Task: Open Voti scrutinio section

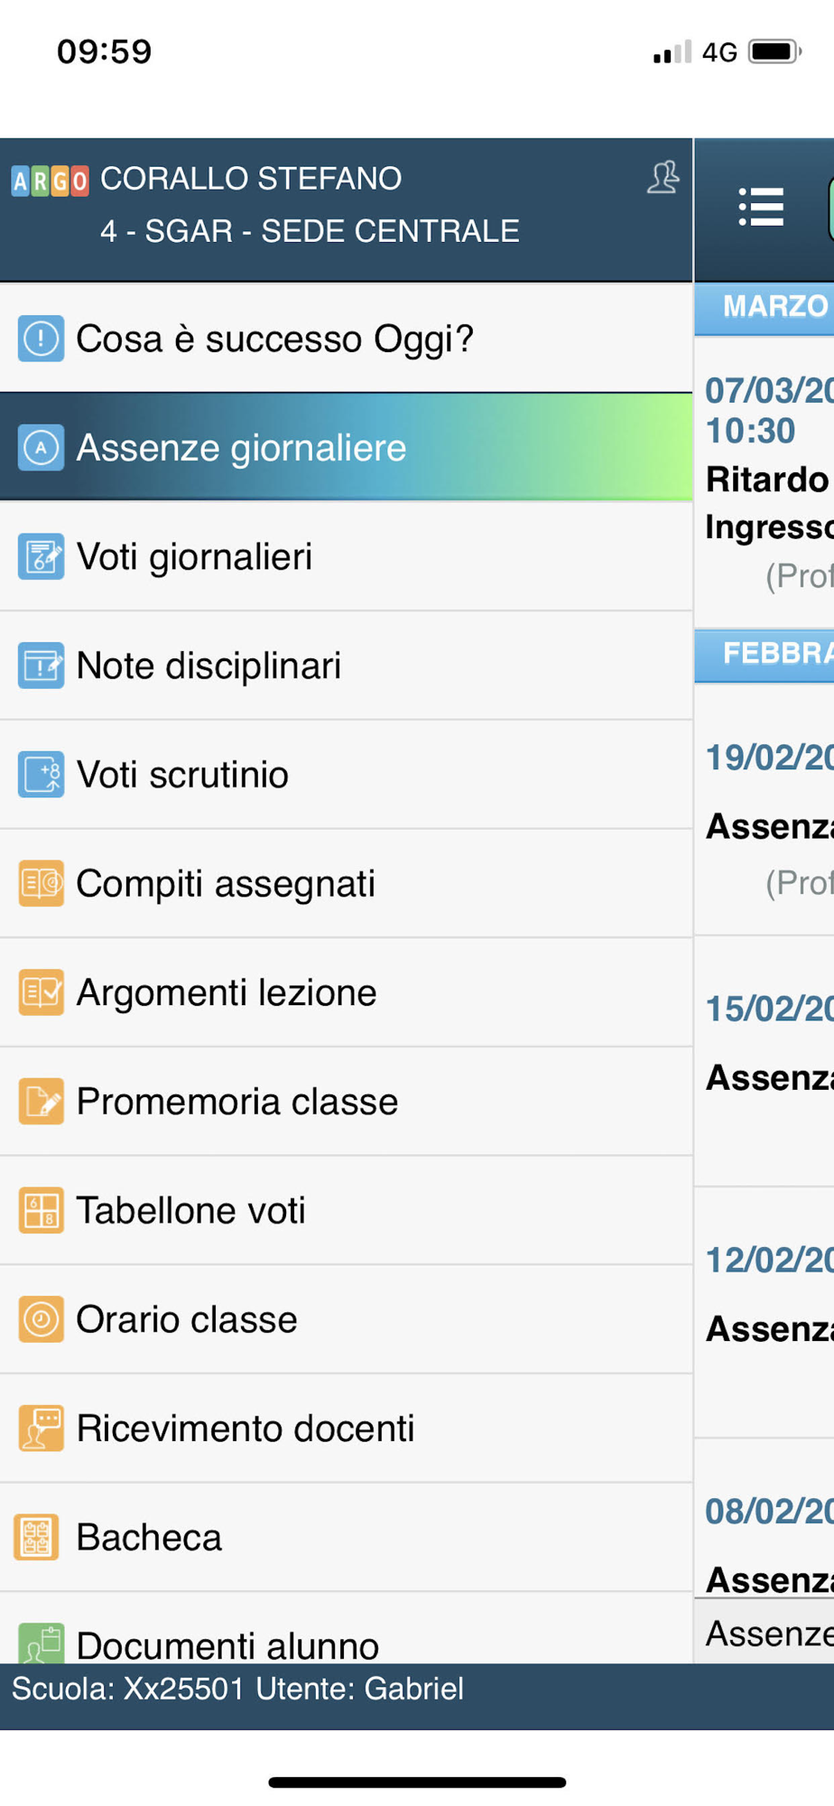Action: pos(182,775)
